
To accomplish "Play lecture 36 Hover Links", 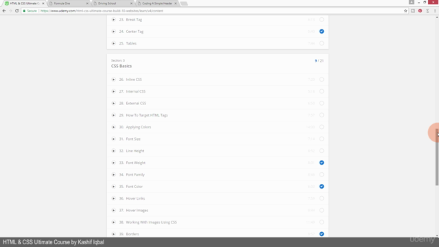I will pyautogui.click(x=113, y=198).
